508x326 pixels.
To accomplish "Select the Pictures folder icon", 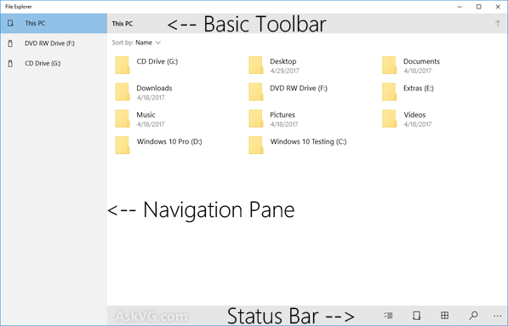I will (256, 118).
